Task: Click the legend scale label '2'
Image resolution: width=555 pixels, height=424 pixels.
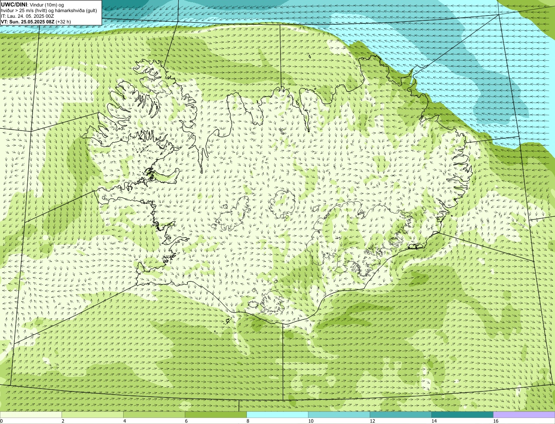Action: (x=63, y=421)
